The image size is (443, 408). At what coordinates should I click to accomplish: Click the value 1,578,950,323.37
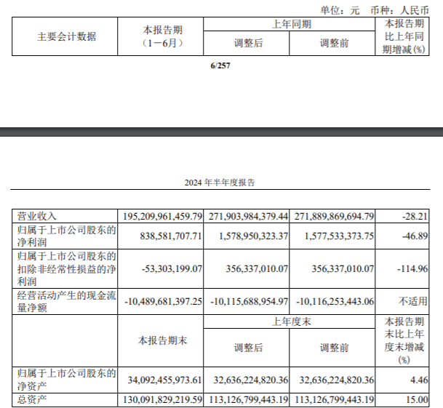coord(253,236)
